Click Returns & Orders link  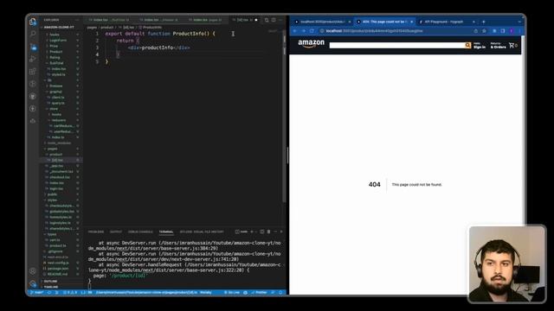498,46
